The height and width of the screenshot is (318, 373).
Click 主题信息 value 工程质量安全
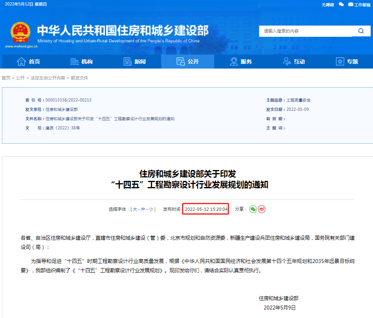pos(299,100)
